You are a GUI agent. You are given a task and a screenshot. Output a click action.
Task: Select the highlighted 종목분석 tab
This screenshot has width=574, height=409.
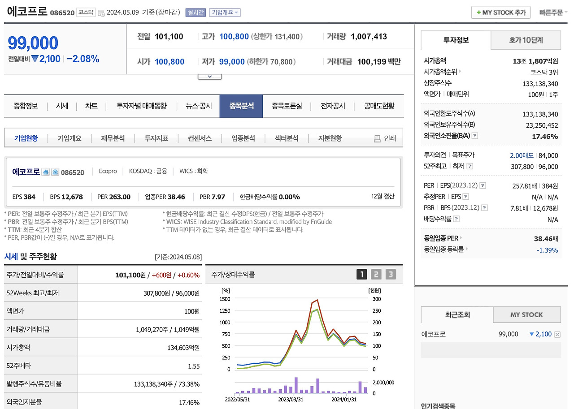pyautogui.click(x=241, y=106)
